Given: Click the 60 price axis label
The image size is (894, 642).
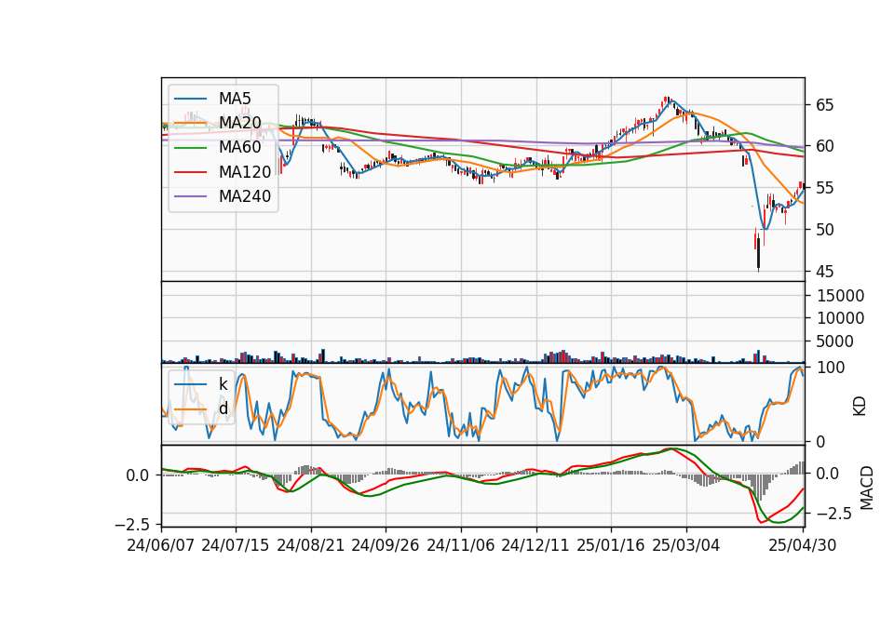Looking at the screenshot, I should coord(824,146).
